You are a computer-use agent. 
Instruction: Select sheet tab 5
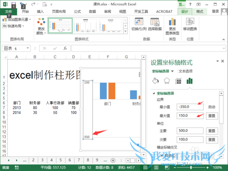(61, 160)
